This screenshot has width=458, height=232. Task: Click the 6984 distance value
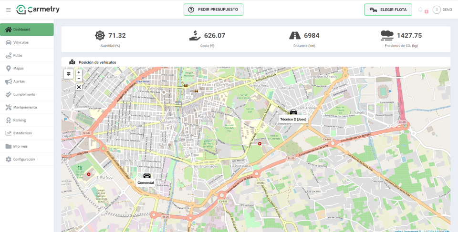point(312,36)
